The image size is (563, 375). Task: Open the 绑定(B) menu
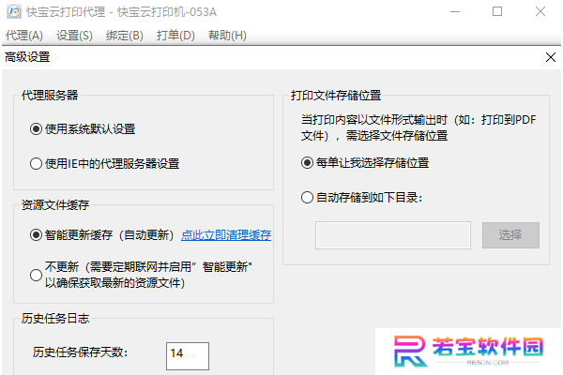coord(125,36)
